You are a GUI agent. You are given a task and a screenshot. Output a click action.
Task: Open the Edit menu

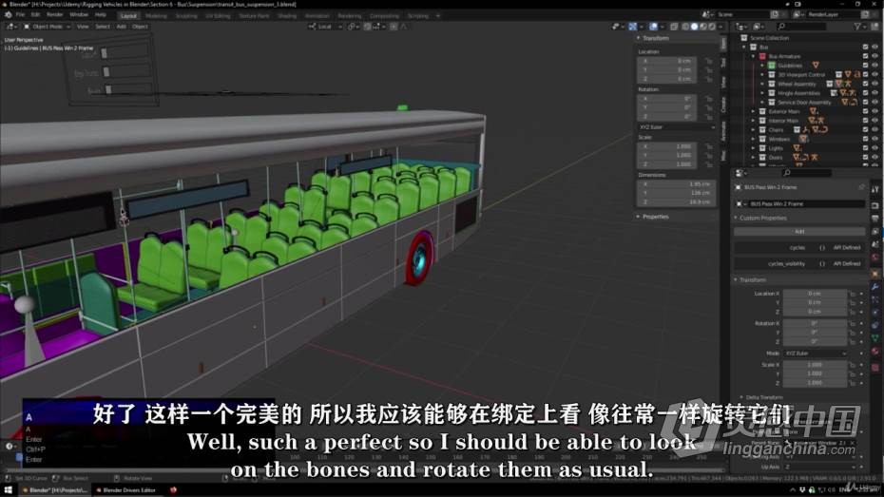click(x=35, y=15)
